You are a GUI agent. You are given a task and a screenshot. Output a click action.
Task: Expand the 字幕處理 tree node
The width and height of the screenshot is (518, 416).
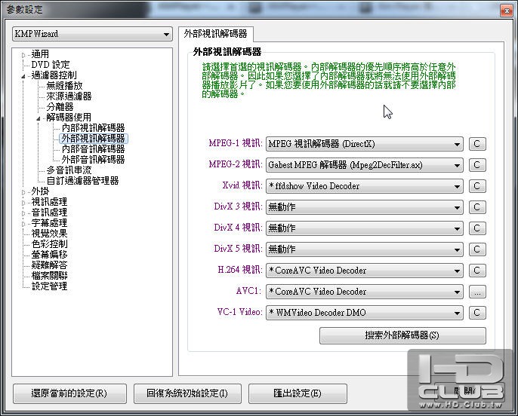click(x=23, y=224)
